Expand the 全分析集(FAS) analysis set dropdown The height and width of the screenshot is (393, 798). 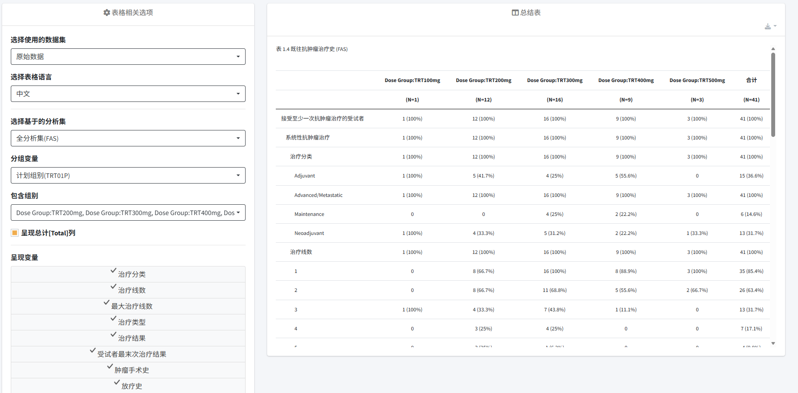point(128,138)
